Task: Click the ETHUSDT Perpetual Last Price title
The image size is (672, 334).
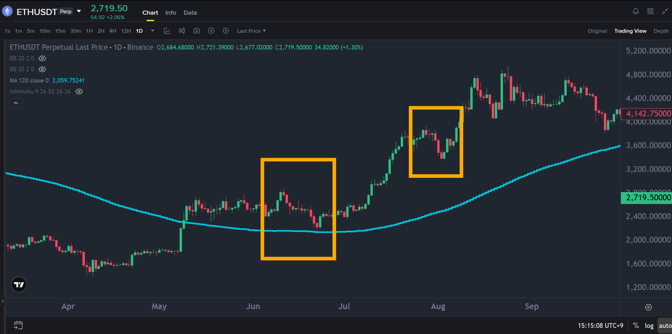Action: pos(58,47)
